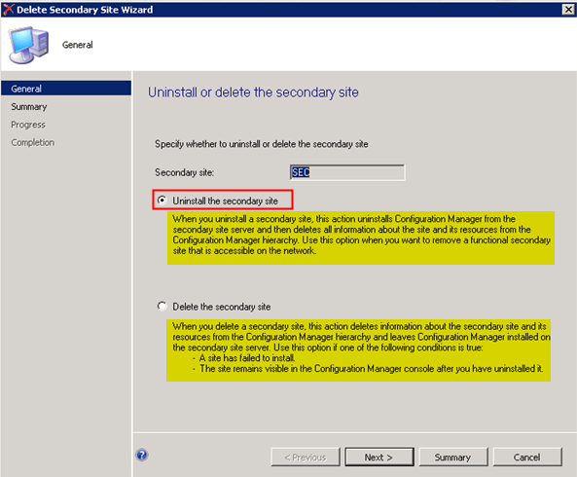Click 'When you uninstall a secondary site' description
577x477 pixels.
361,235
